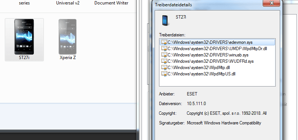Select WpdMtpUS.dll driver file row
Screen dimensions: 298x140
[217, 74]
